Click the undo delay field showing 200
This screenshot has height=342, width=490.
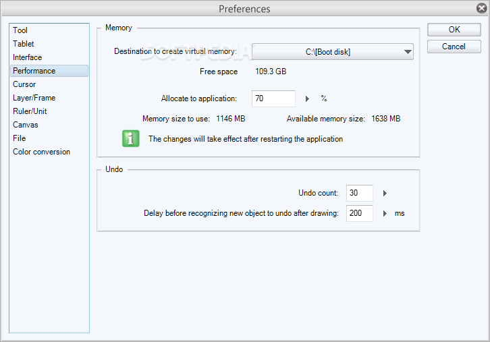[359, 213]
